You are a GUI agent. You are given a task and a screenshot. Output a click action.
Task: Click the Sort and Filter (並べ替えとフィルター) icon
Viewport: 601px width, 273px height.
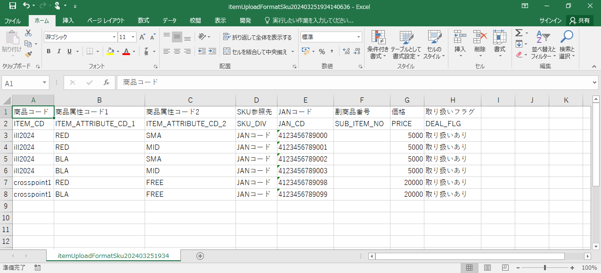tap(544, 45)
